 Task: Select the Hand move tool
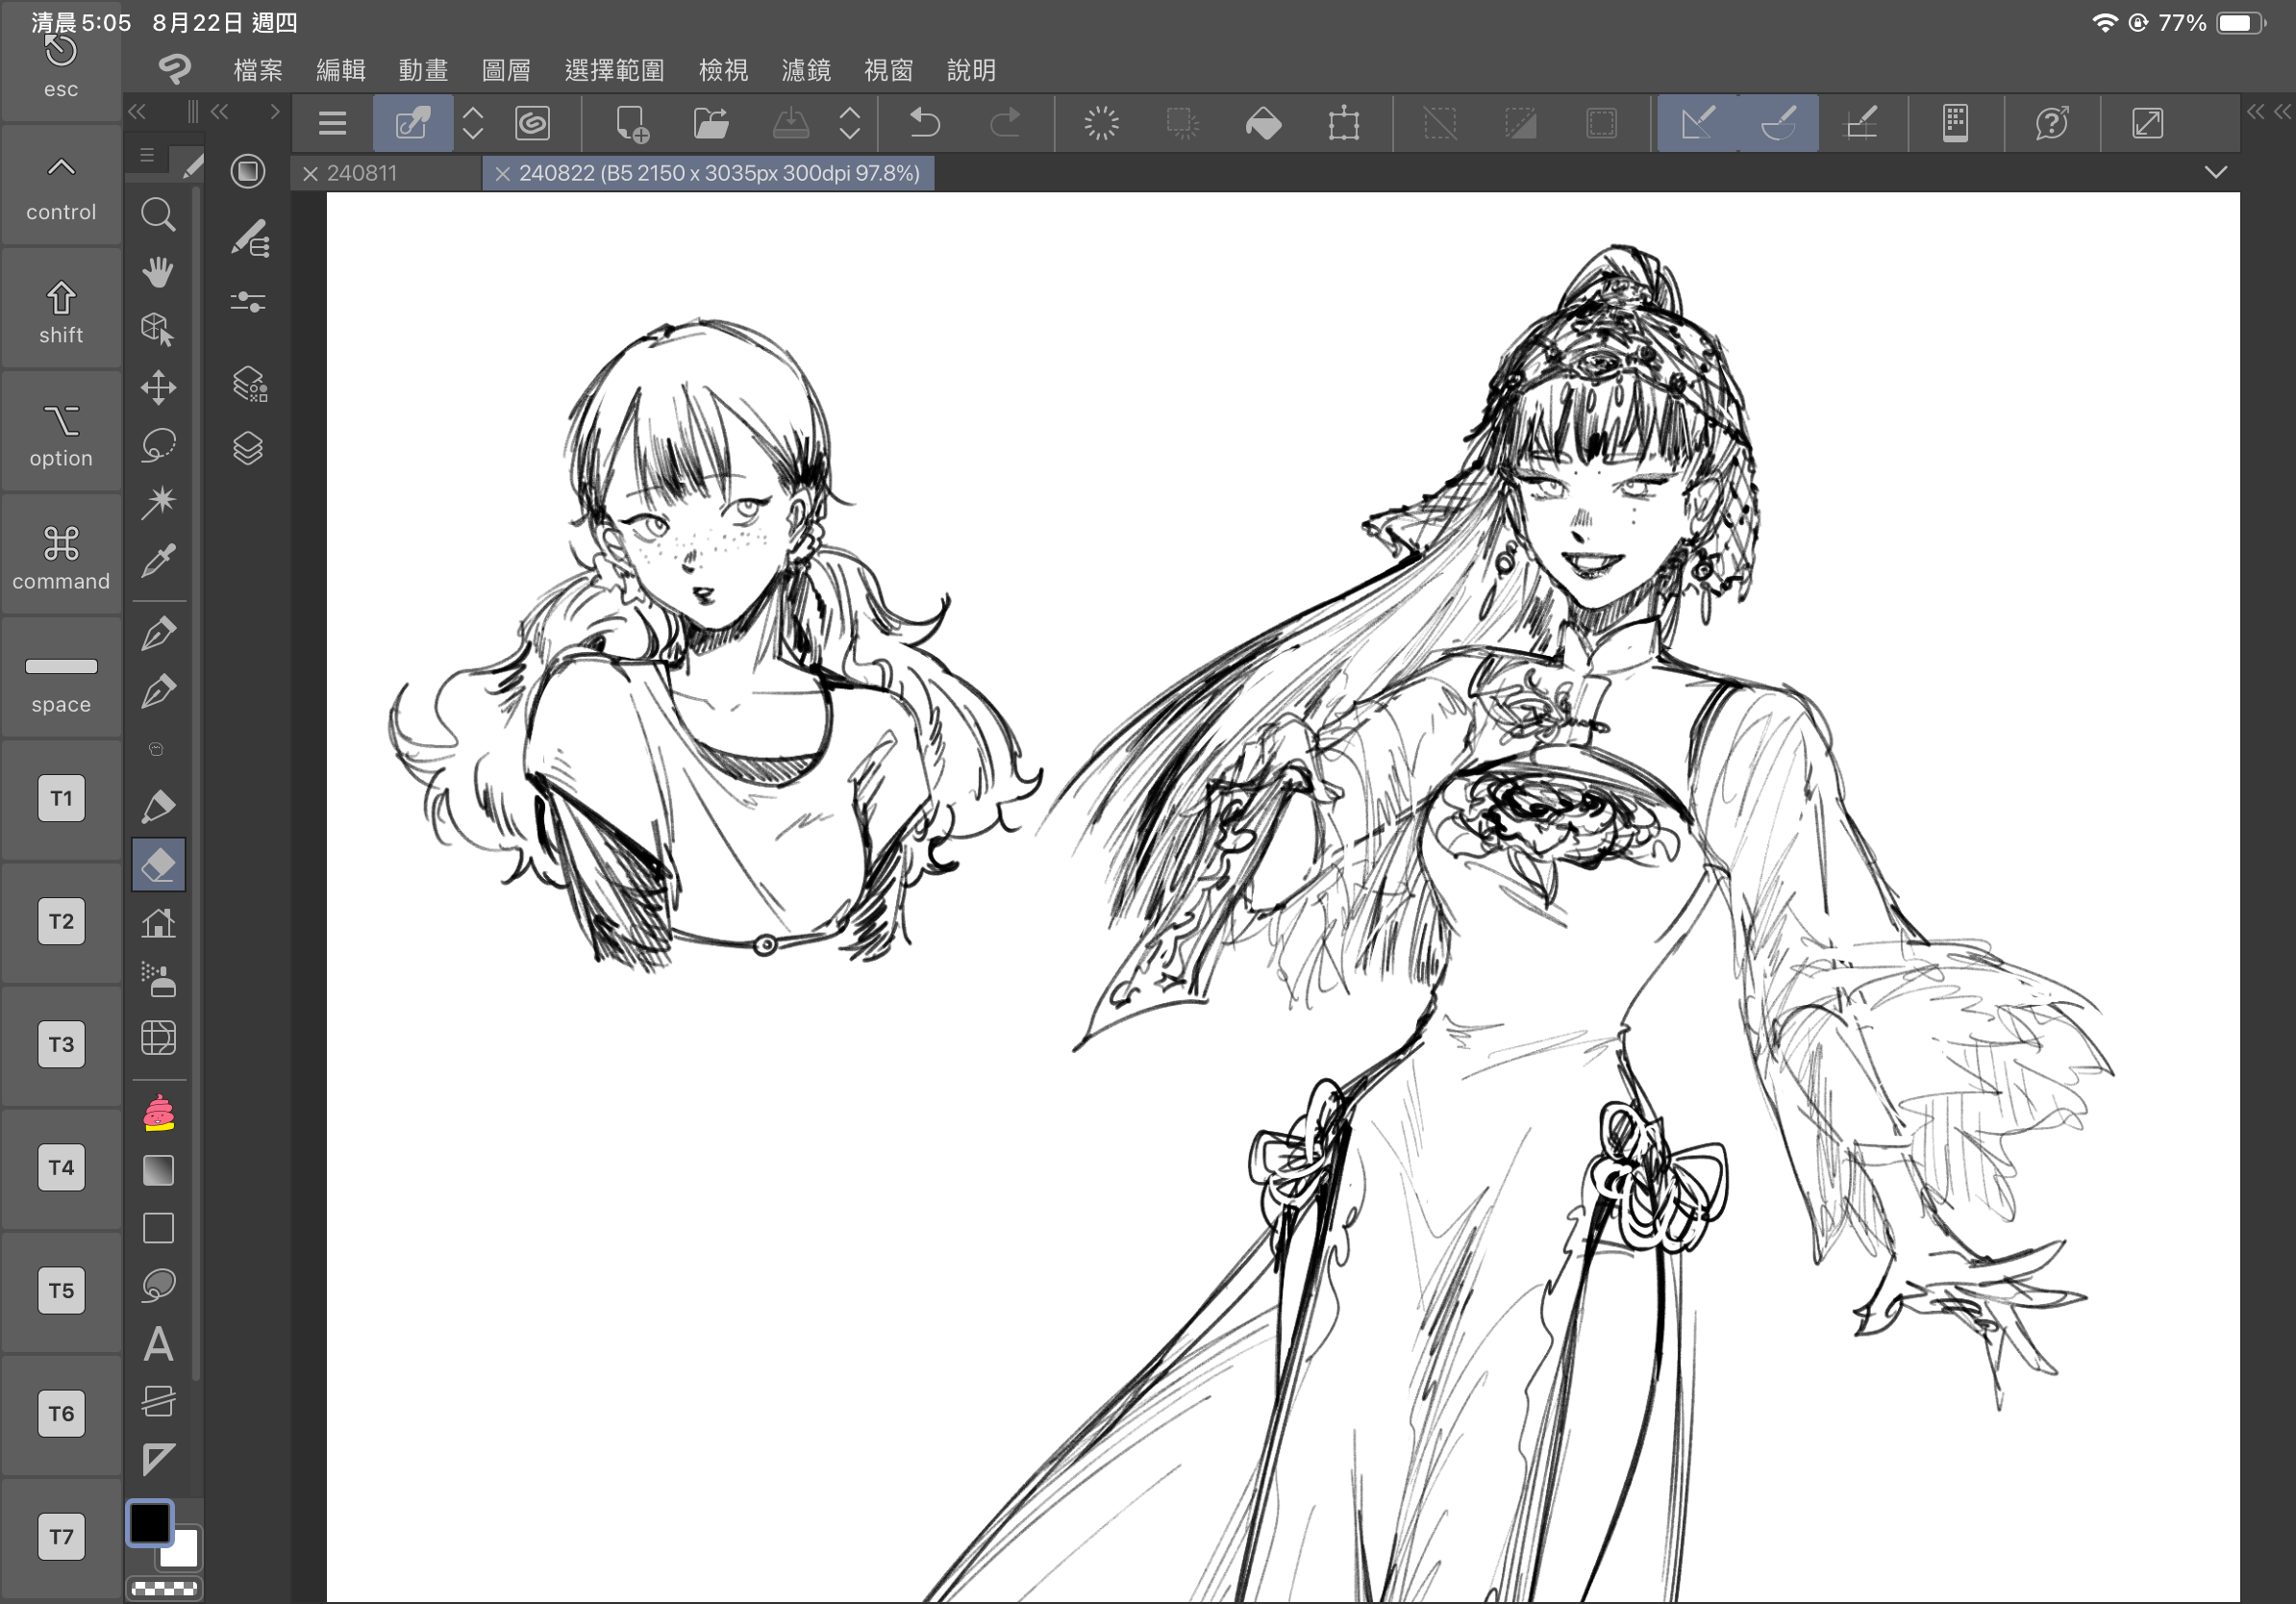pos(158,272)
